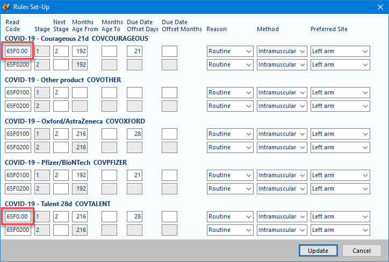The image size is (389, 262).
Task: Click the Rules Set-Up title bar icon
Action: (x=6, y=6)
